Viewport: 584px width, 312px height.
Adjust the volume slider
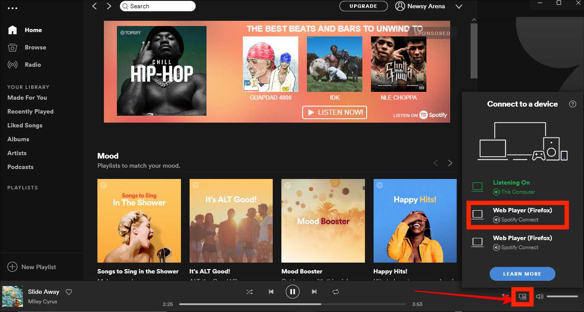click(x=562, y=296)
